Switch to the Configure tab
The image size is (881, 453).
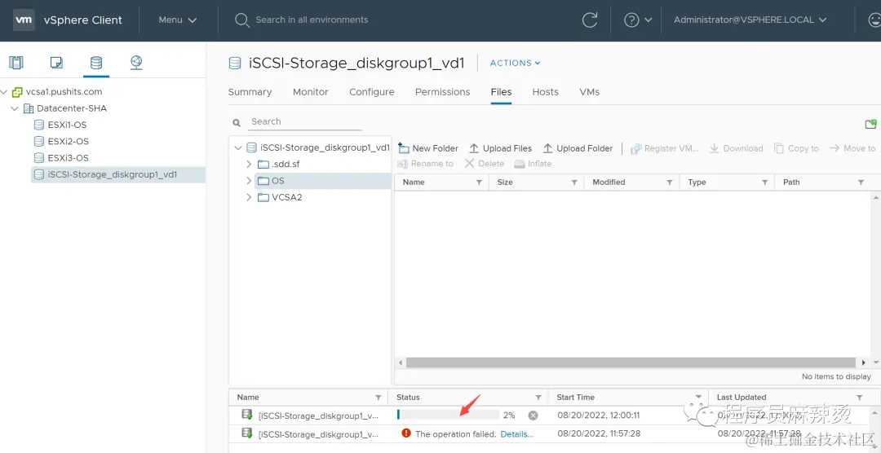coord(372,92)
